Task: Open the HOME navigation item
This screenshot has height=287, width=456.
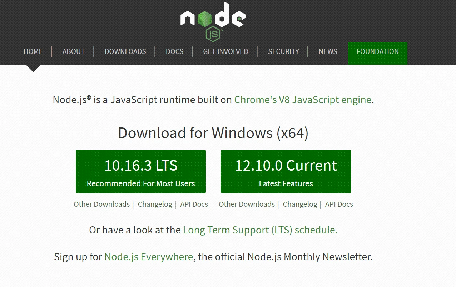Action: point(33,51)
